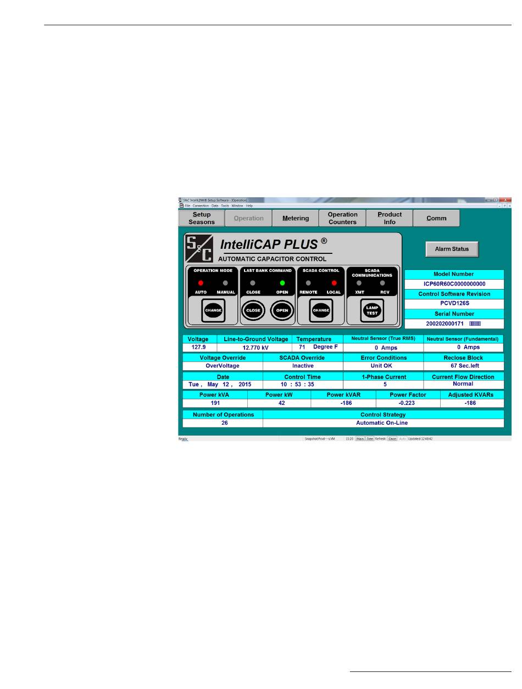The height and width of the screenshot is (689, 522).
Task: Select the grayed Operation tab
Action: (248, 218)
